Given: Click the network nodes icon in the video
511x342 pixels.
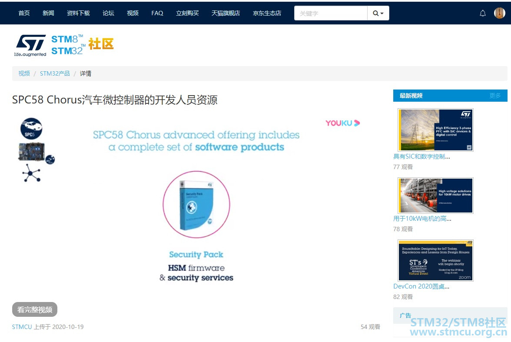Looking at the screenshot, I should (31, 173).
